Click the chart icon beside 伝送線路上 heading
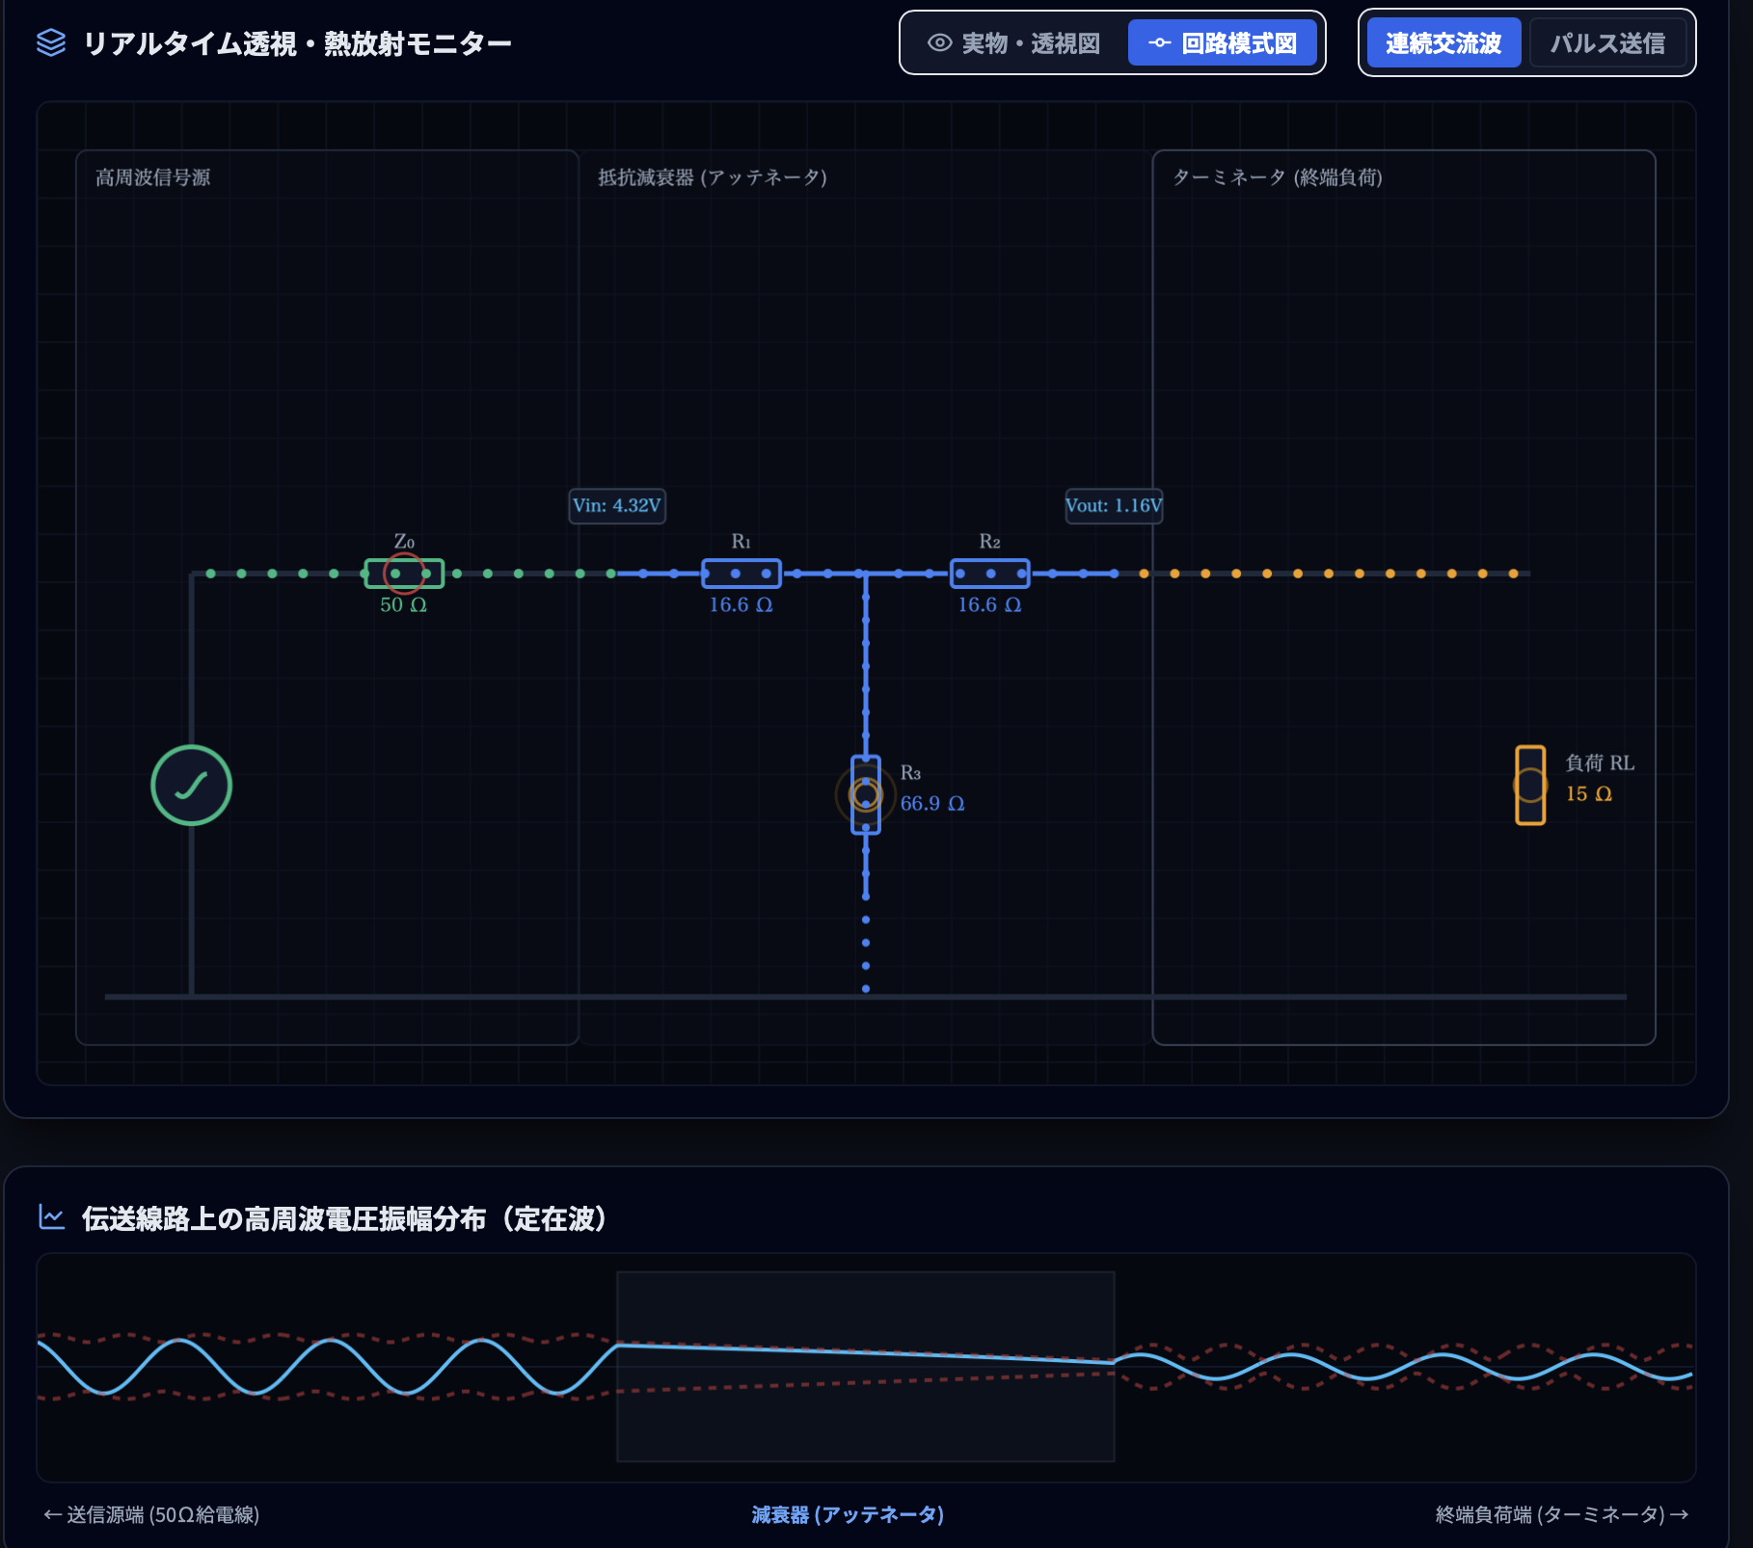 coord(51,1217)
